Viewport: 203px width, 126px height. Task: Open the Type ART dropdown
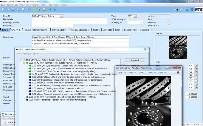coord(135,16)
